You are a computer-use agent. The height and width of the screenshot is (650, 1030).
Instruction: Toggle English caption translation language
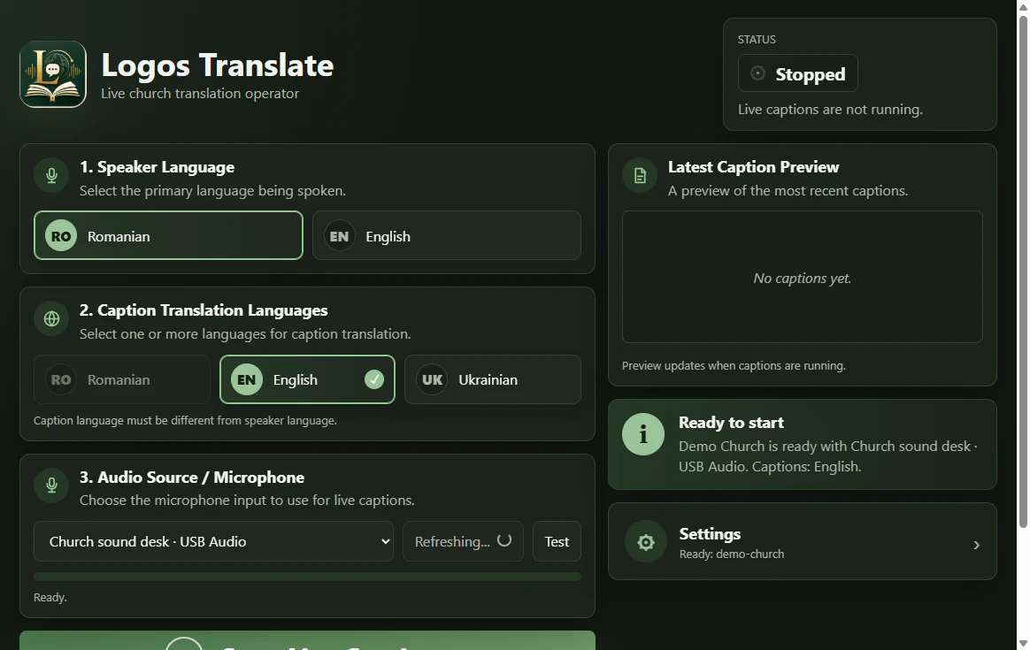pos(307,379)
